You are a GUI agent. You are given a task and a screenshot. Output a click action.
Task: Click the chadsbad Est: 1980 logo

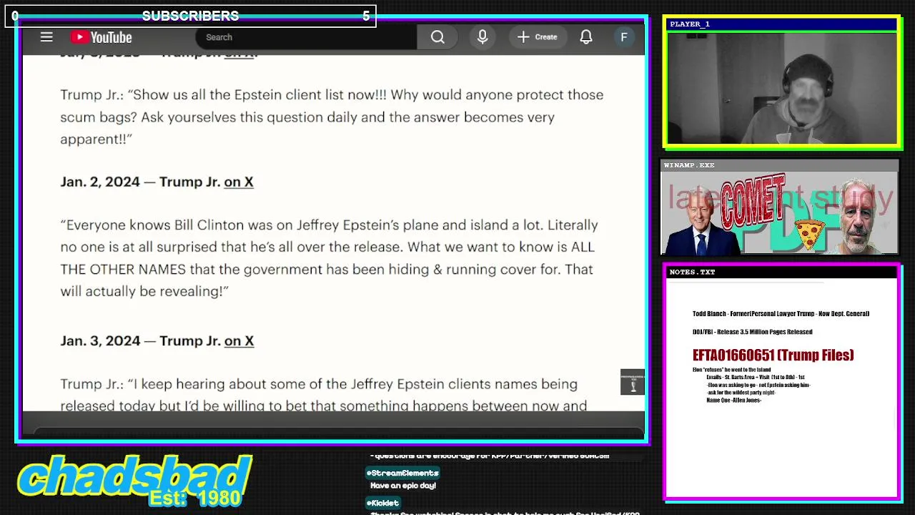click(134, 481)
